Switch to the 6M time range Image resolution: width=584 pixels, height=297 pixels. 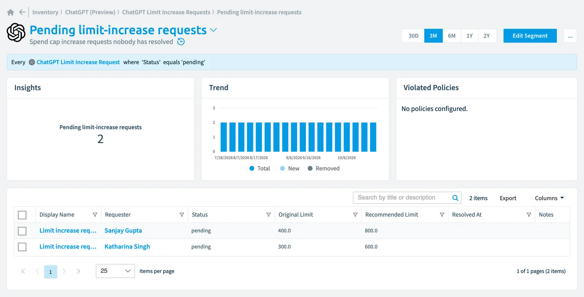coord(452,36)
